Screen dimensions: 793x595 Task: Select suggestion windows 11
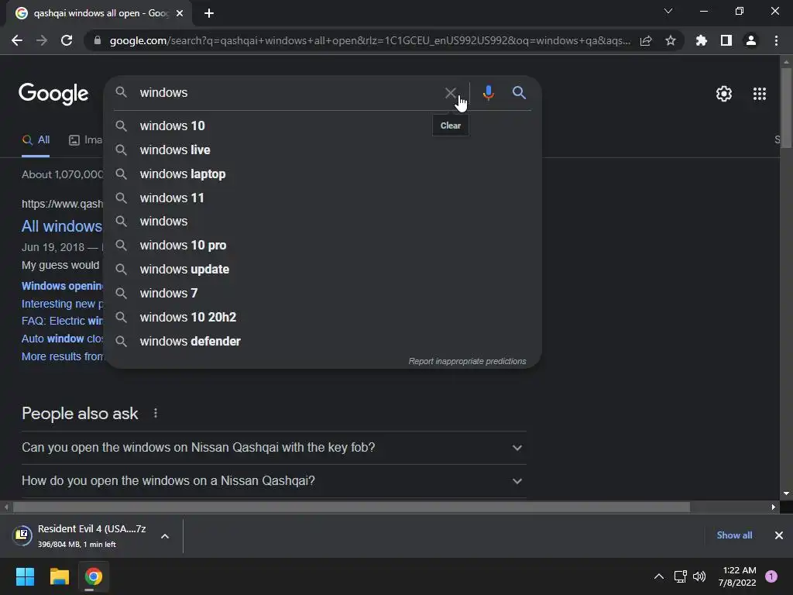tap(322, 198)
